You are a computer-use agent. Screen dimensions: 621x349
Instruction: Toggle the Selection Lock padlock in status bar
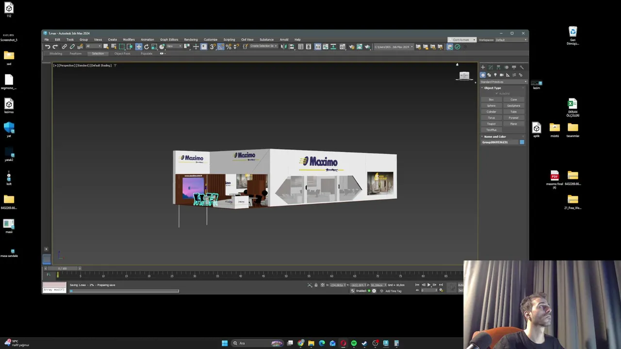(x=316, y=285)
